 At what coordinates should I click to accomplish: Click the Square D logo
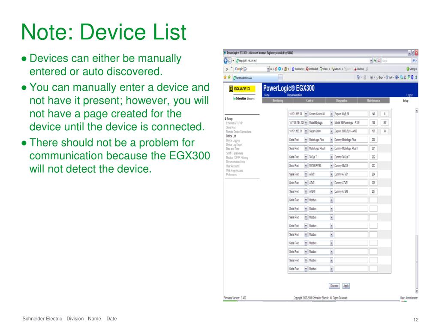242,89
